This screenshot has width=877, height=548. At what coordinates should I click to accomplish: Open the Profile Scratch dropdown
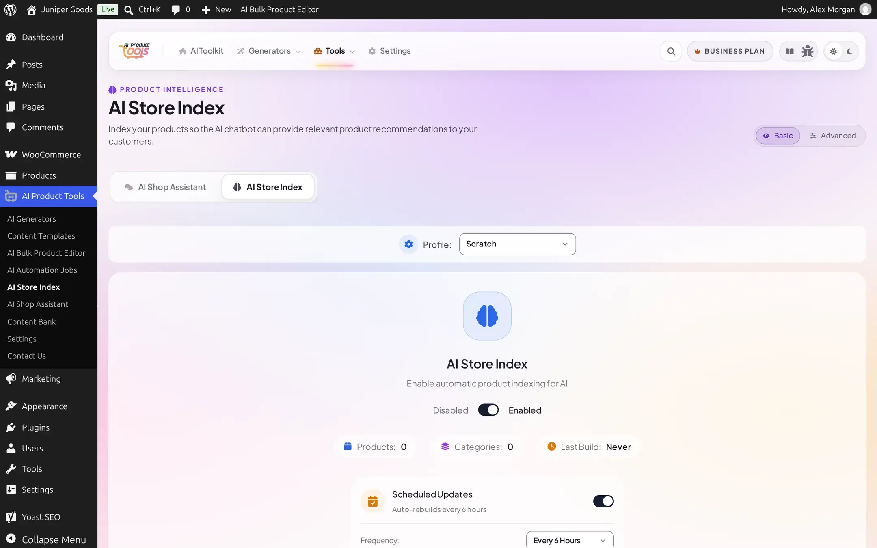pyautogui.click(x=517, y=244)
